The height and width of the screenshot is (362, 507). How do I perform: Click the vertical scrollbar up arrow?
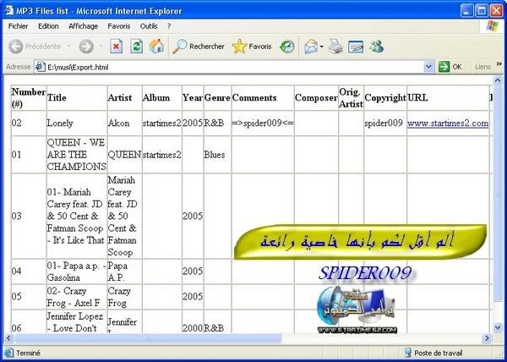tap(498, 80)
